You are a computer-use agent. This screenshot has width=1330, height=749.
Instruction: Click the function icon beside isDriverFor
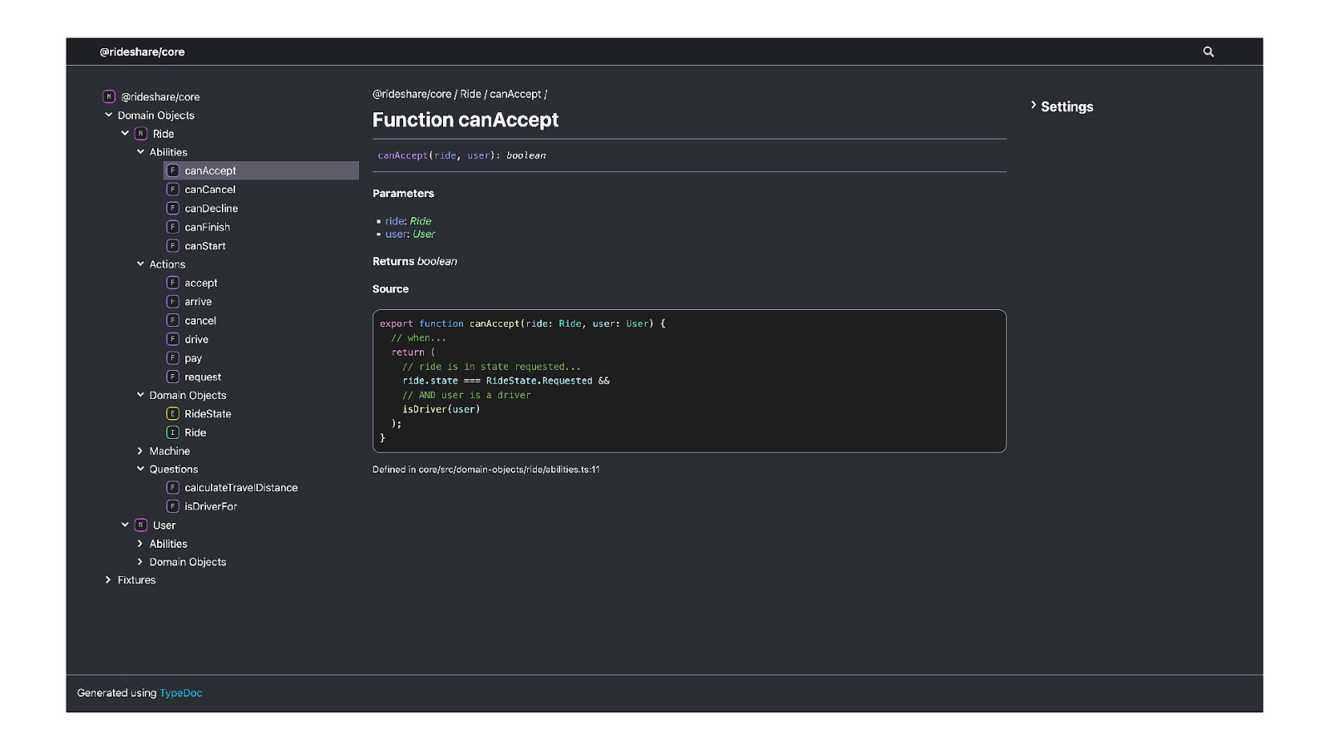(173, 506)
